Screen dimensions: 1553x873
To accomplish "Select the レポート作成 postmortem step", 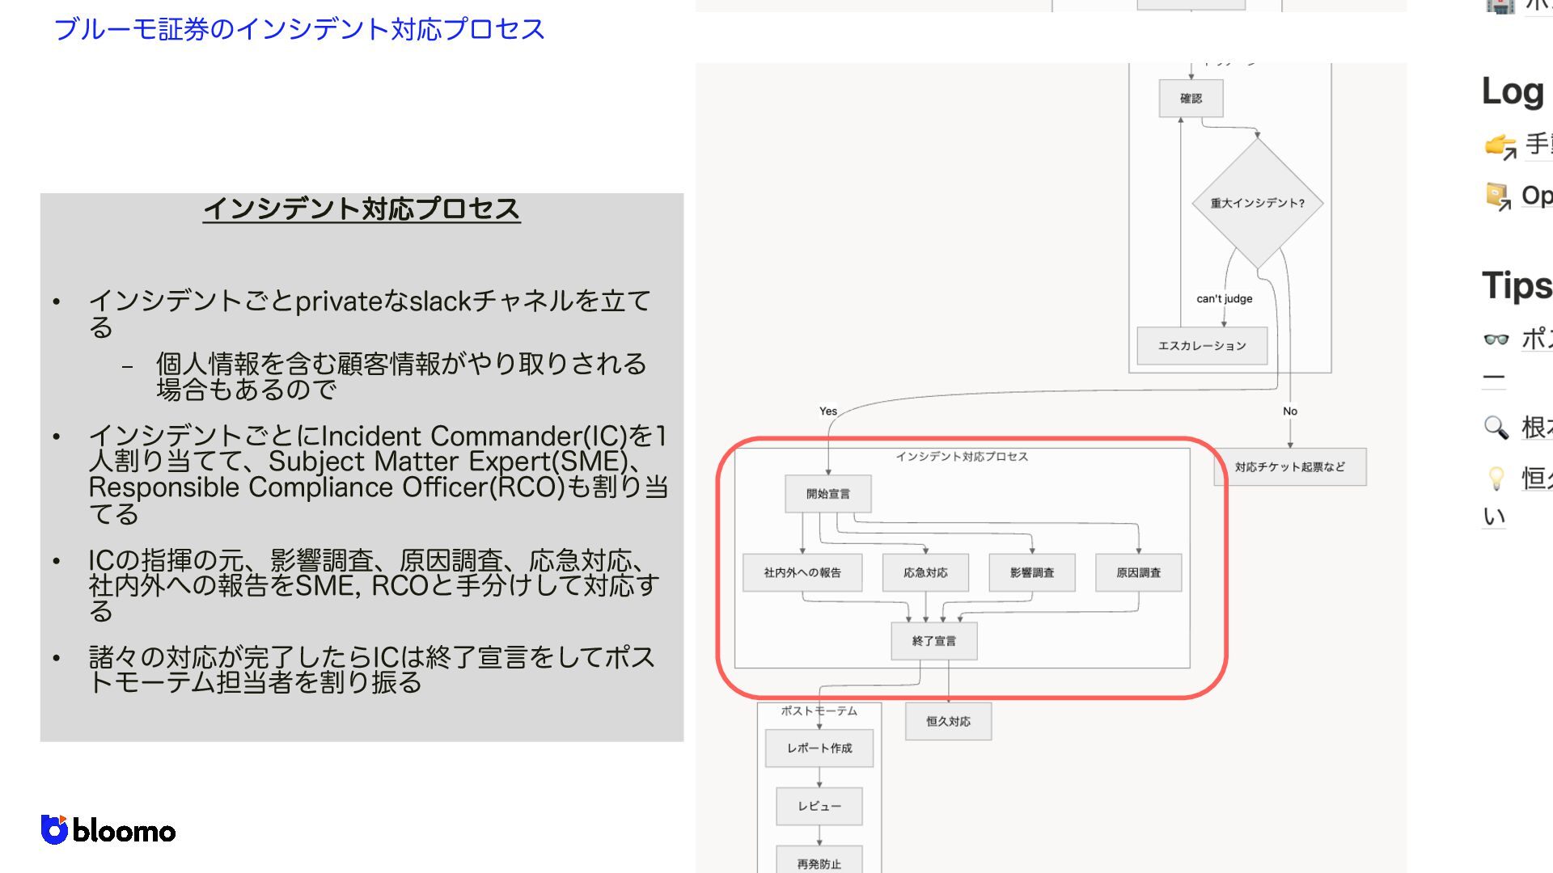I will [819, 749].
